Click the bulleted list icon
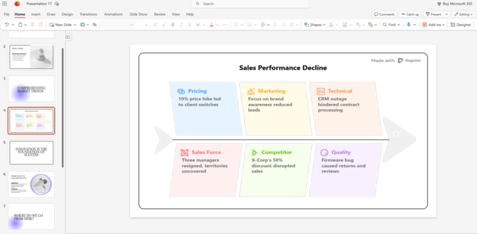The width and height of the screenshot is (477, 234). pos(236,24)
